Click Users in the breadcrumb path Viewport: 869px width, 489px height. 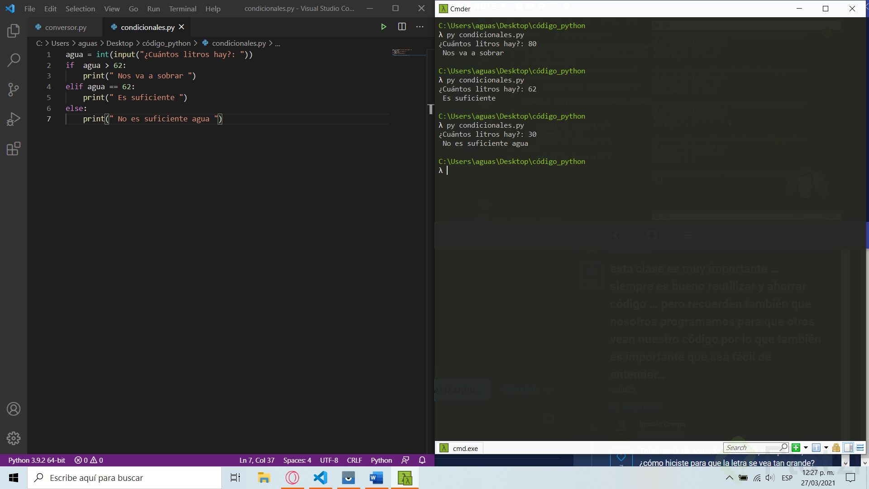60,43
